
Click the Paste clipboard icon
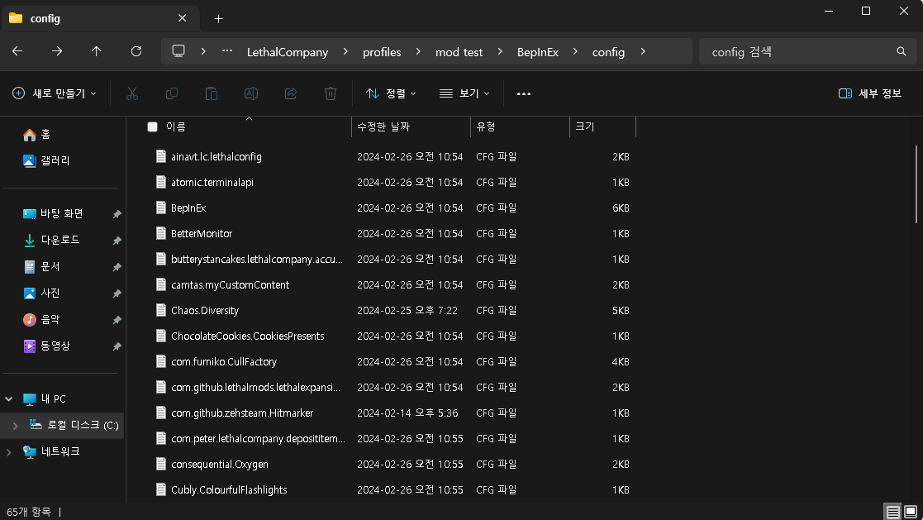pyautogui.click(x=212, y=93)
